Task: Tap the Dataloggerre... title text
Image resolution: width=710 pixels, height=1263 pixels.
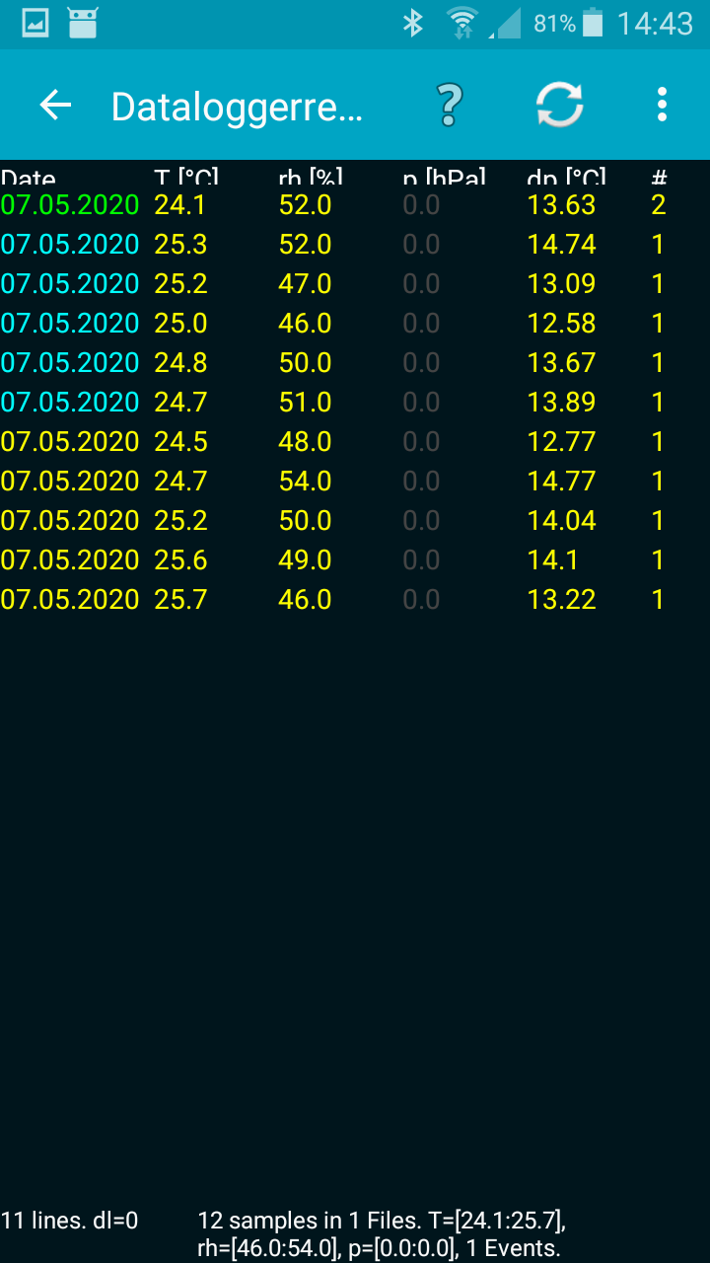Action: tap(237, 107)
